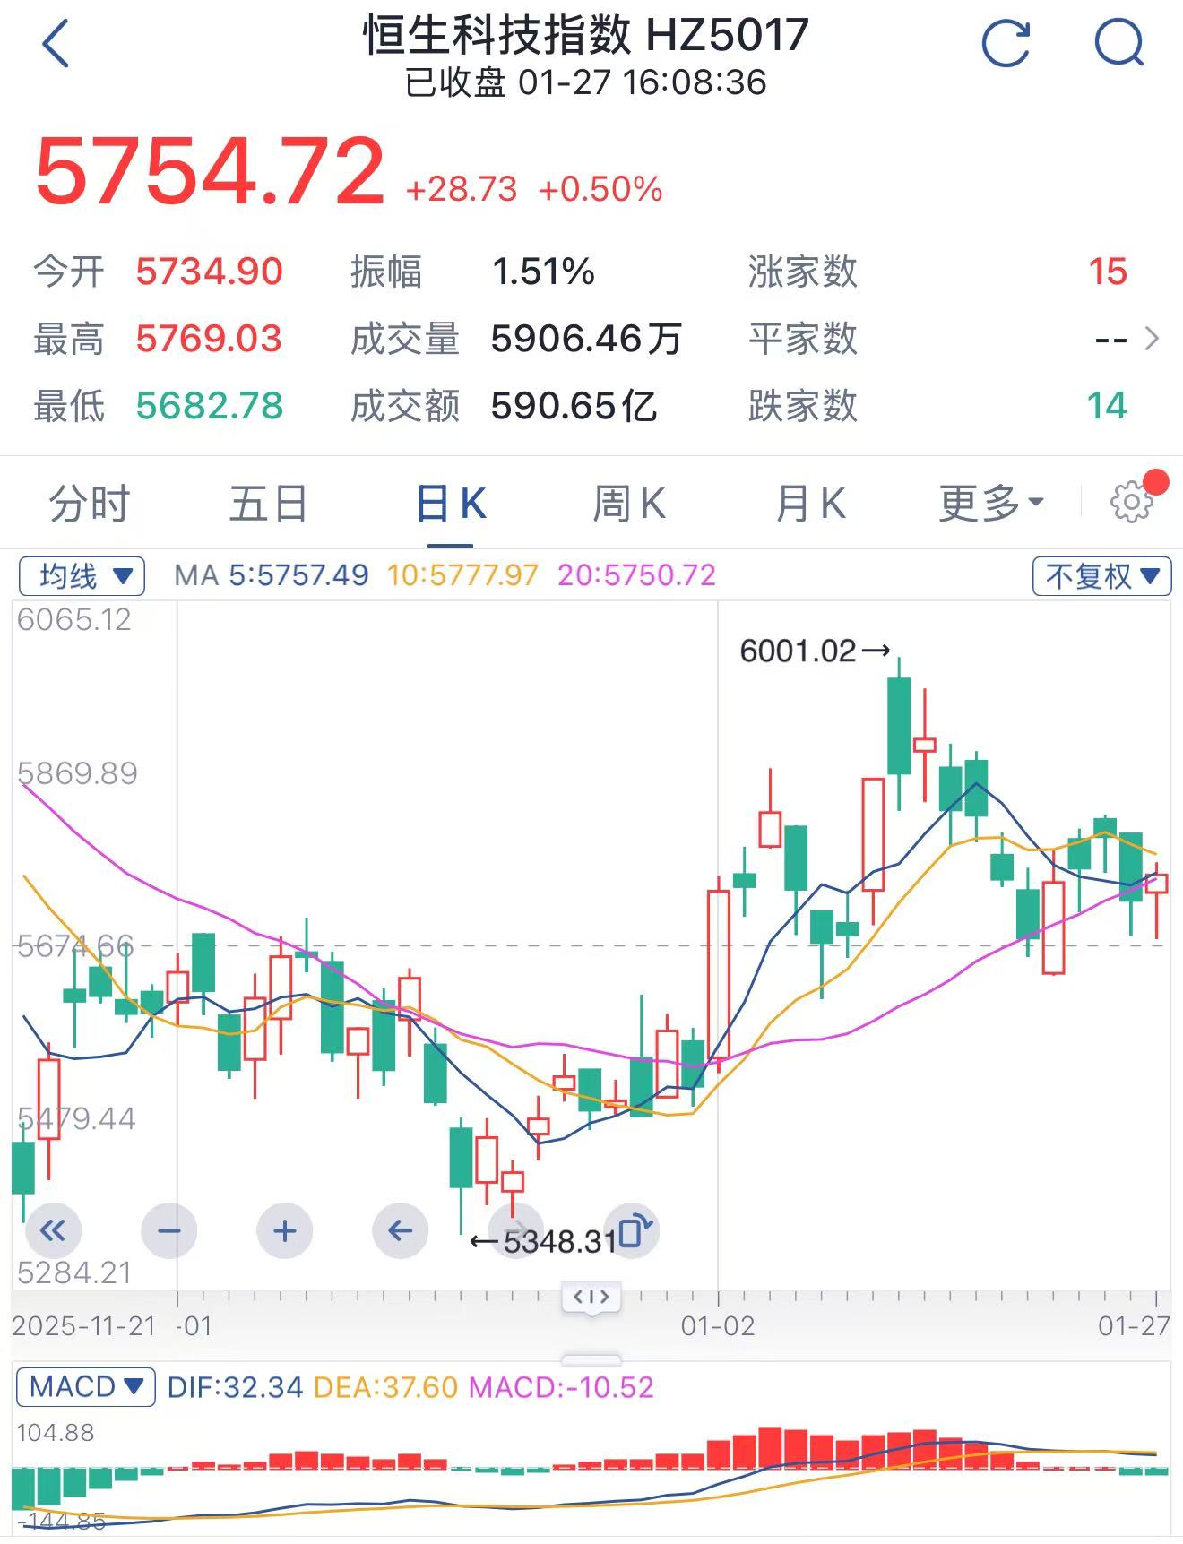Image resolution: width=1183 pixels, height=1544 pixels.
Task: Tap the 成交额 value 590.65亿
Action: [574, 406]
